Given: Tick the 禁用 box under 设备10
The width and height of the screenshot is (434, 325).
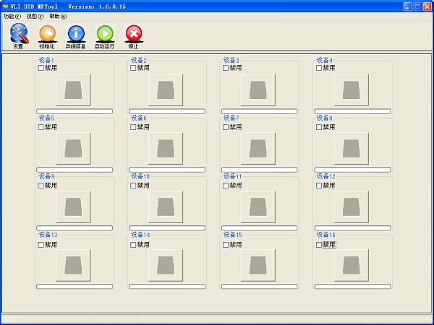Looking at the screenshot, I should tap(133, 186).
